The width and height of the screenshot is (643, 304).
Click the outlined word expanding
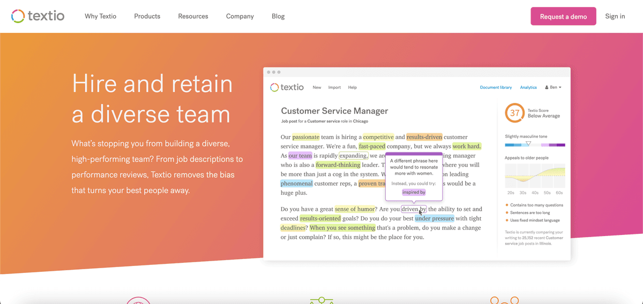pyautogui.click(x=353, y=156)
